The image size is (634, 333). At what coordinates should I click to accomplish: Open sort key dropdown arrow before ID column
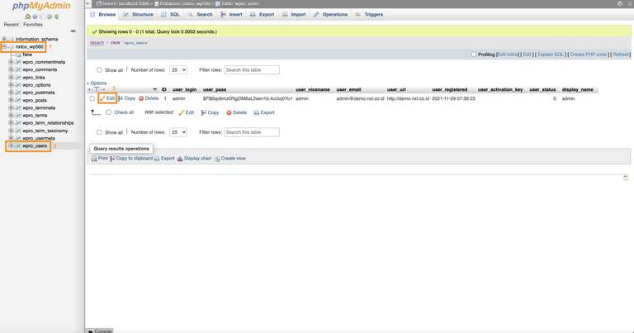154,89
